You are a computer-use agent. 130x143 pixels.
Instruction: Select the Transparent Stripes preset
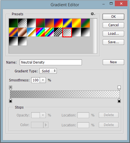(x=58, y=32)
